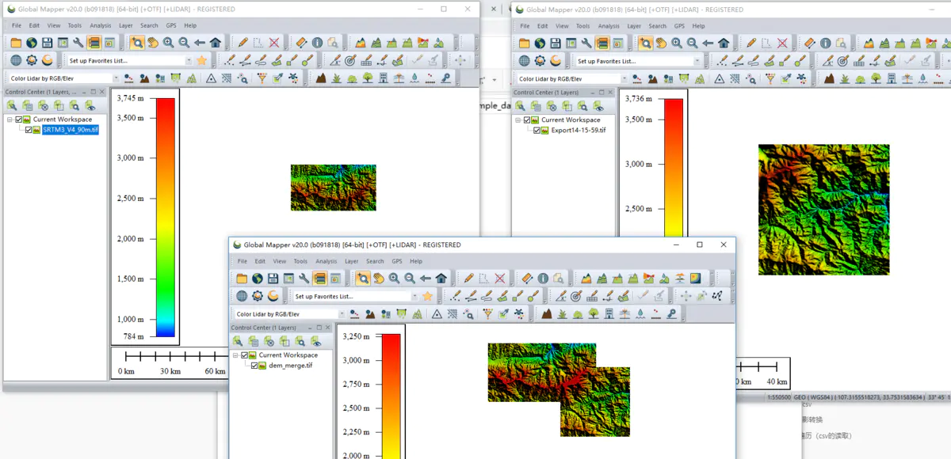
Task: Click target range ring icon in Export14 window
Action: [x=842, y=60]
